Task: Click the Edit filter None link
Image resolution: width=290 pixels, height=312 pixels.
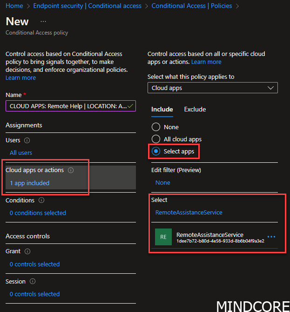Action: [x=162, y=183]
